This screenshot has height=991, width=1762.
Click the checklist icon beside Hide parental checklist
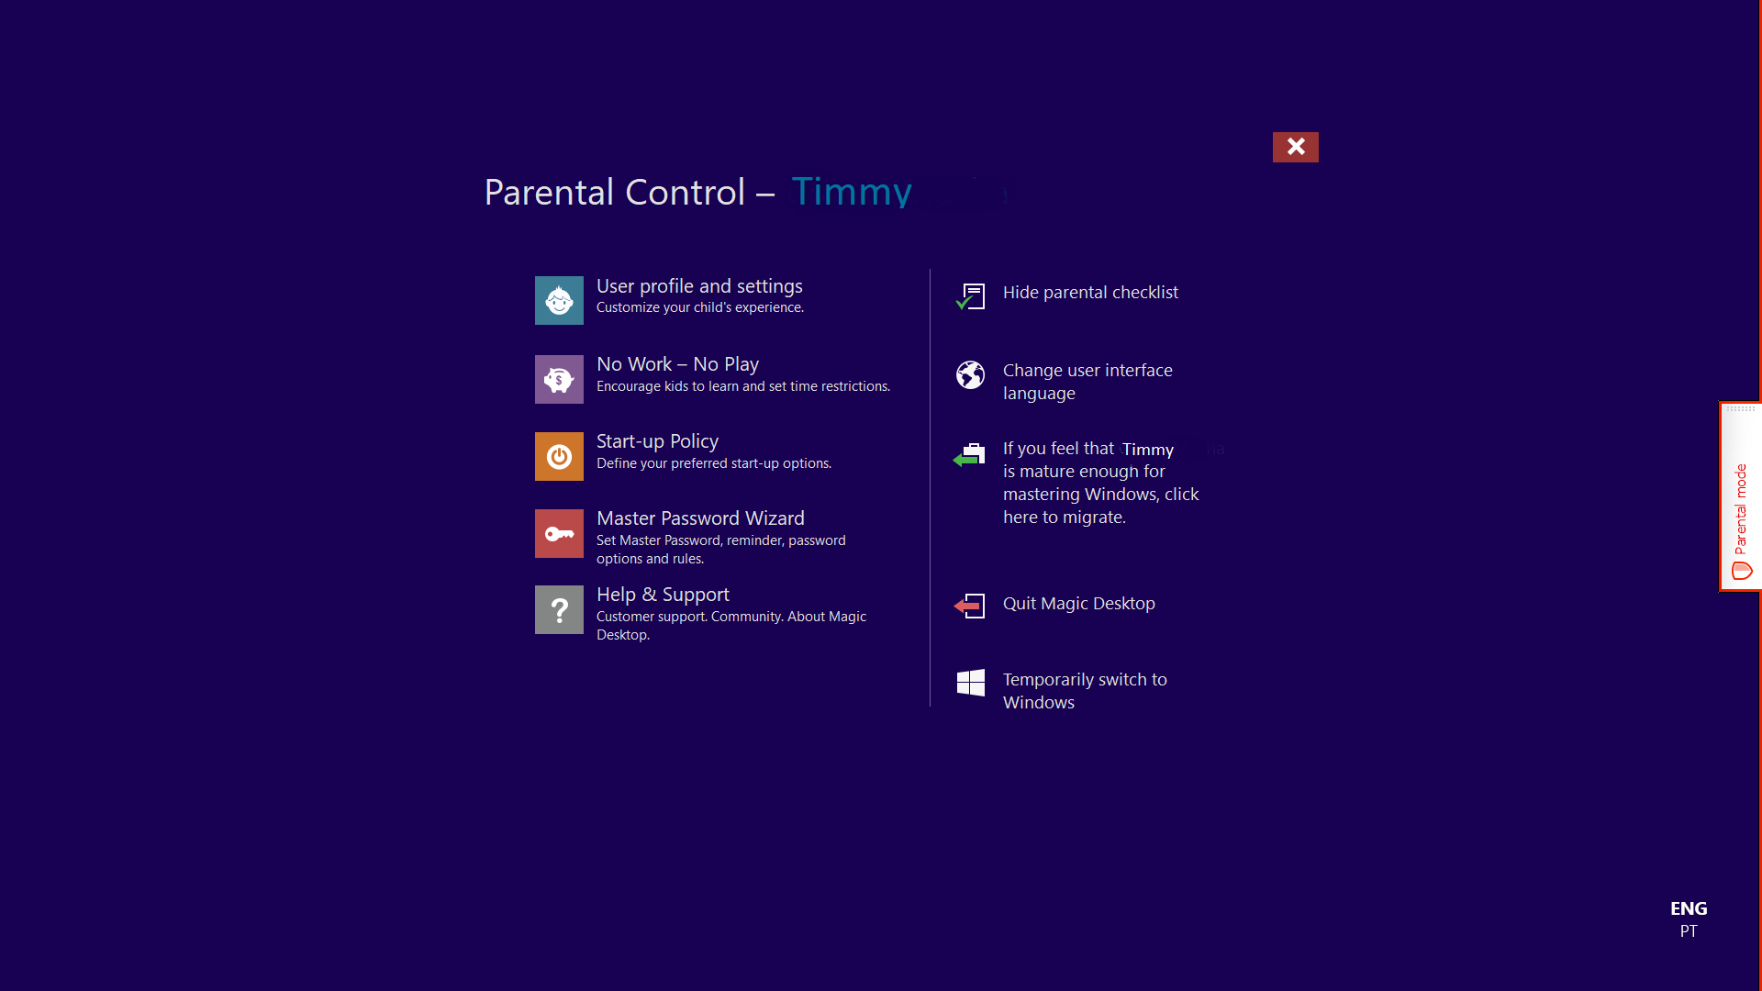click(970, 295)
